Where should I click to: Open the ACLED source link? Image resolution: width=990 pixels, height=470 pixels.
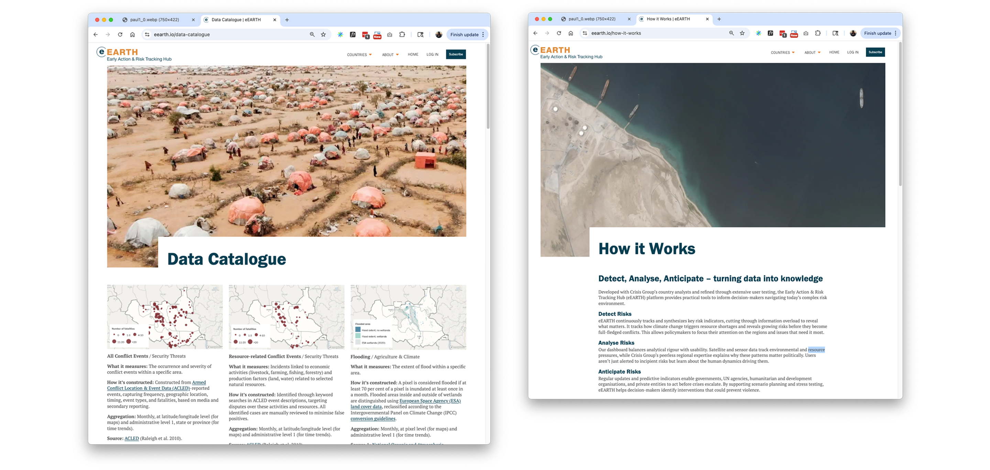click(131, 438)
